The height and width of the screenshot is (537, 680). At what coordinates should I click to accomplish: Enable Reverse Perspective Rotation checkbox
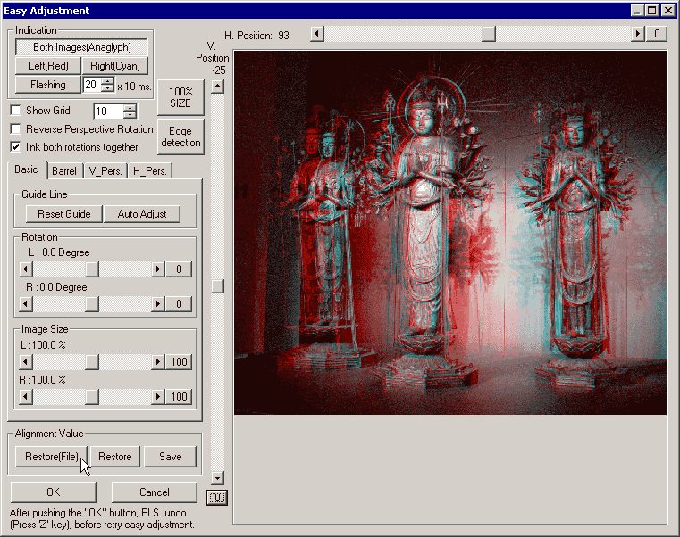pos(15,129)
